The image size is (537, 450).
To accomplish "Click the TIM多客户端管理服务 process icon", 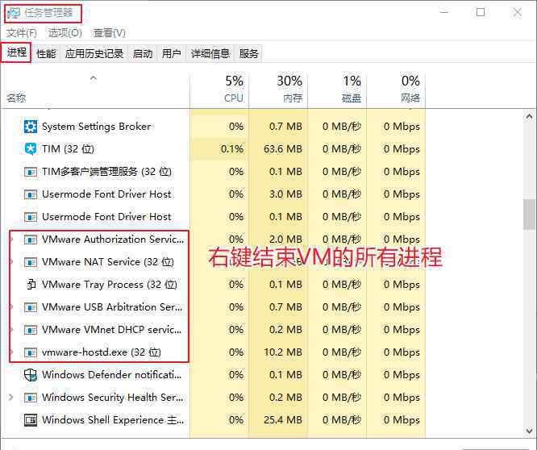I will click(x=31, y=172).
